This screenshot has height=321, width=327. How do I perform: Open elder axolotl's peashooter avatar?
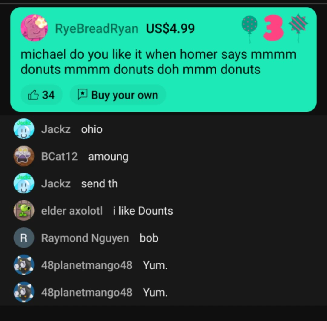(x=24, y=210)
